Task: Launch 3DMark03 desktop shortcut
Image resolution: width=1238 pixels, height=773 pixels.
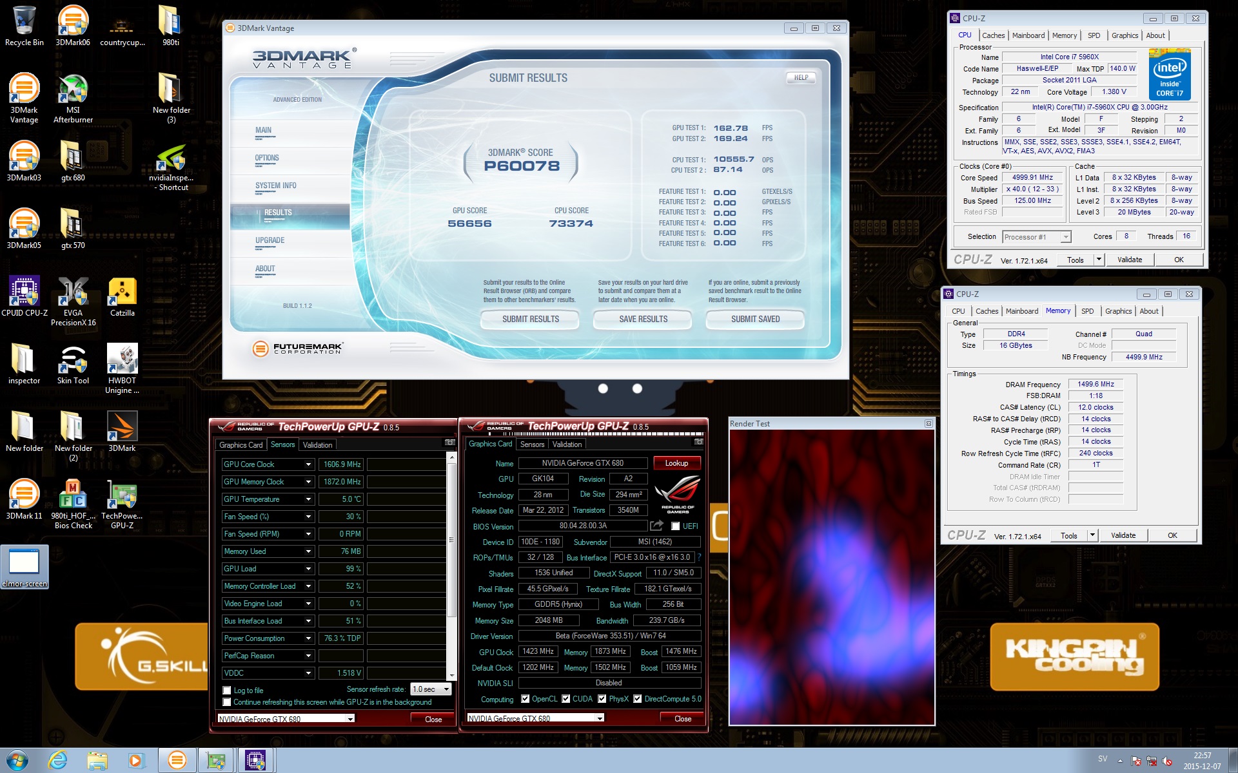Action: (x=25, y=161)
